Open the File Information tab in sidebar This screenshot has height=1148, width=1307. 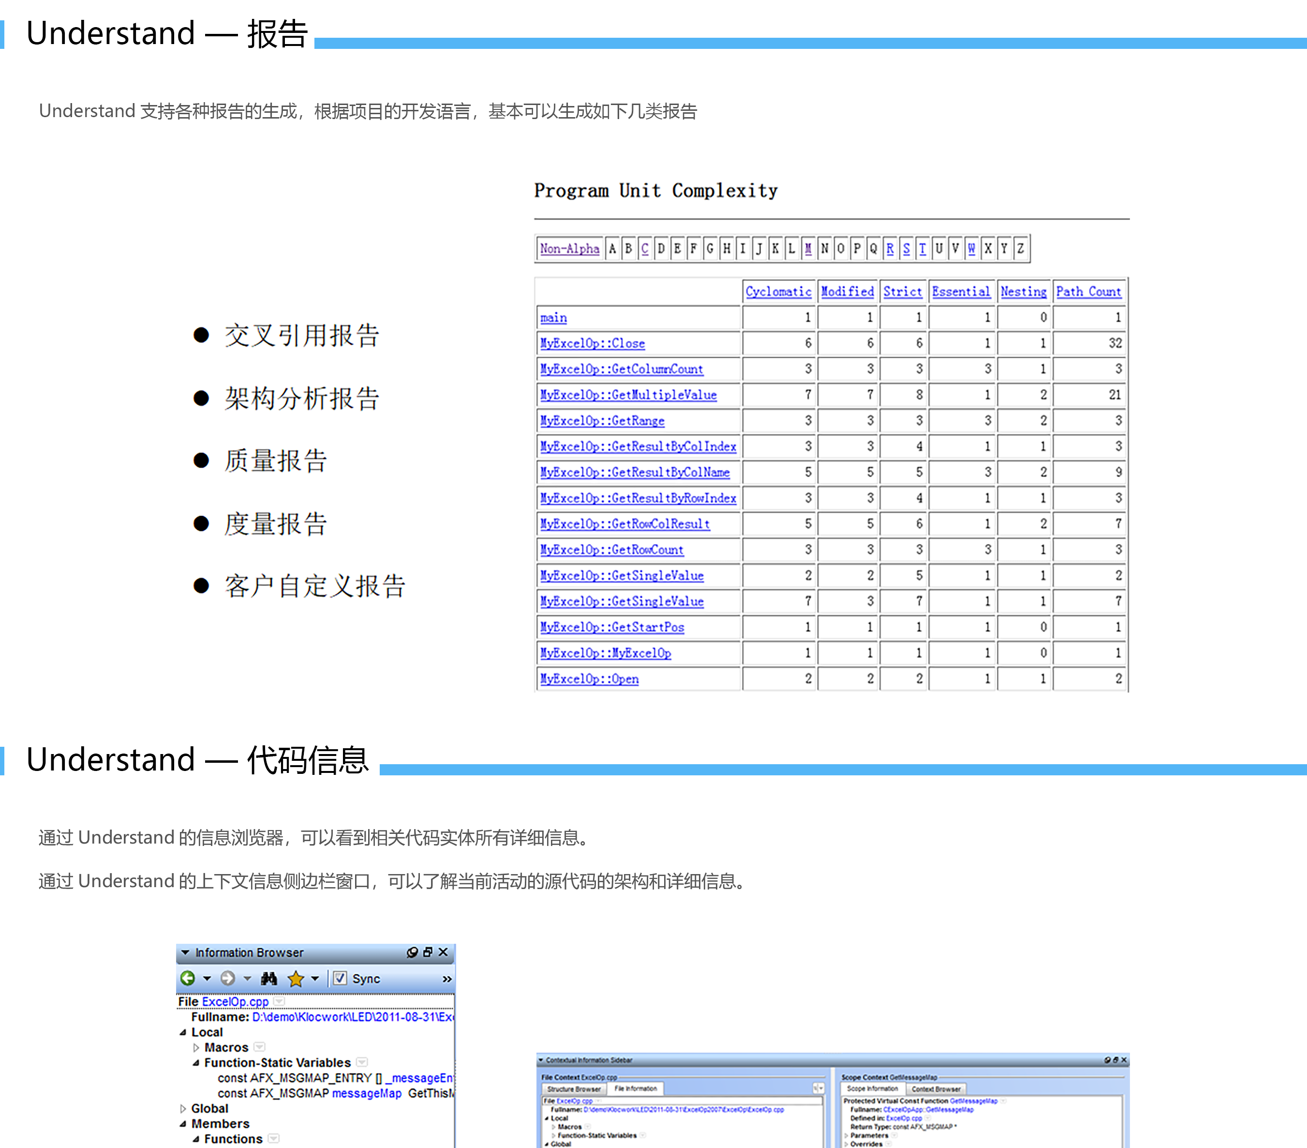click(x=636, y=1088)
